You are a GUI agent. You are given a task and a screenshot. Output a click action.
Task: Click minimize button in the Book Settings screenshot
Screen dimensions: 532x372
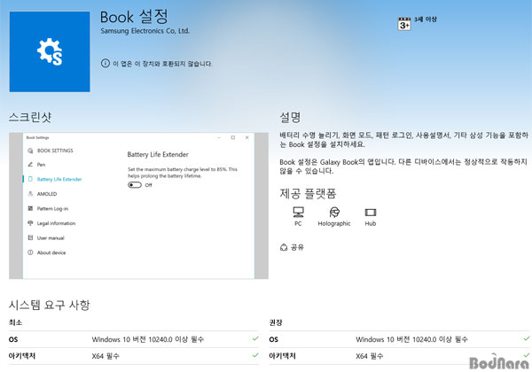pos(219,137)
